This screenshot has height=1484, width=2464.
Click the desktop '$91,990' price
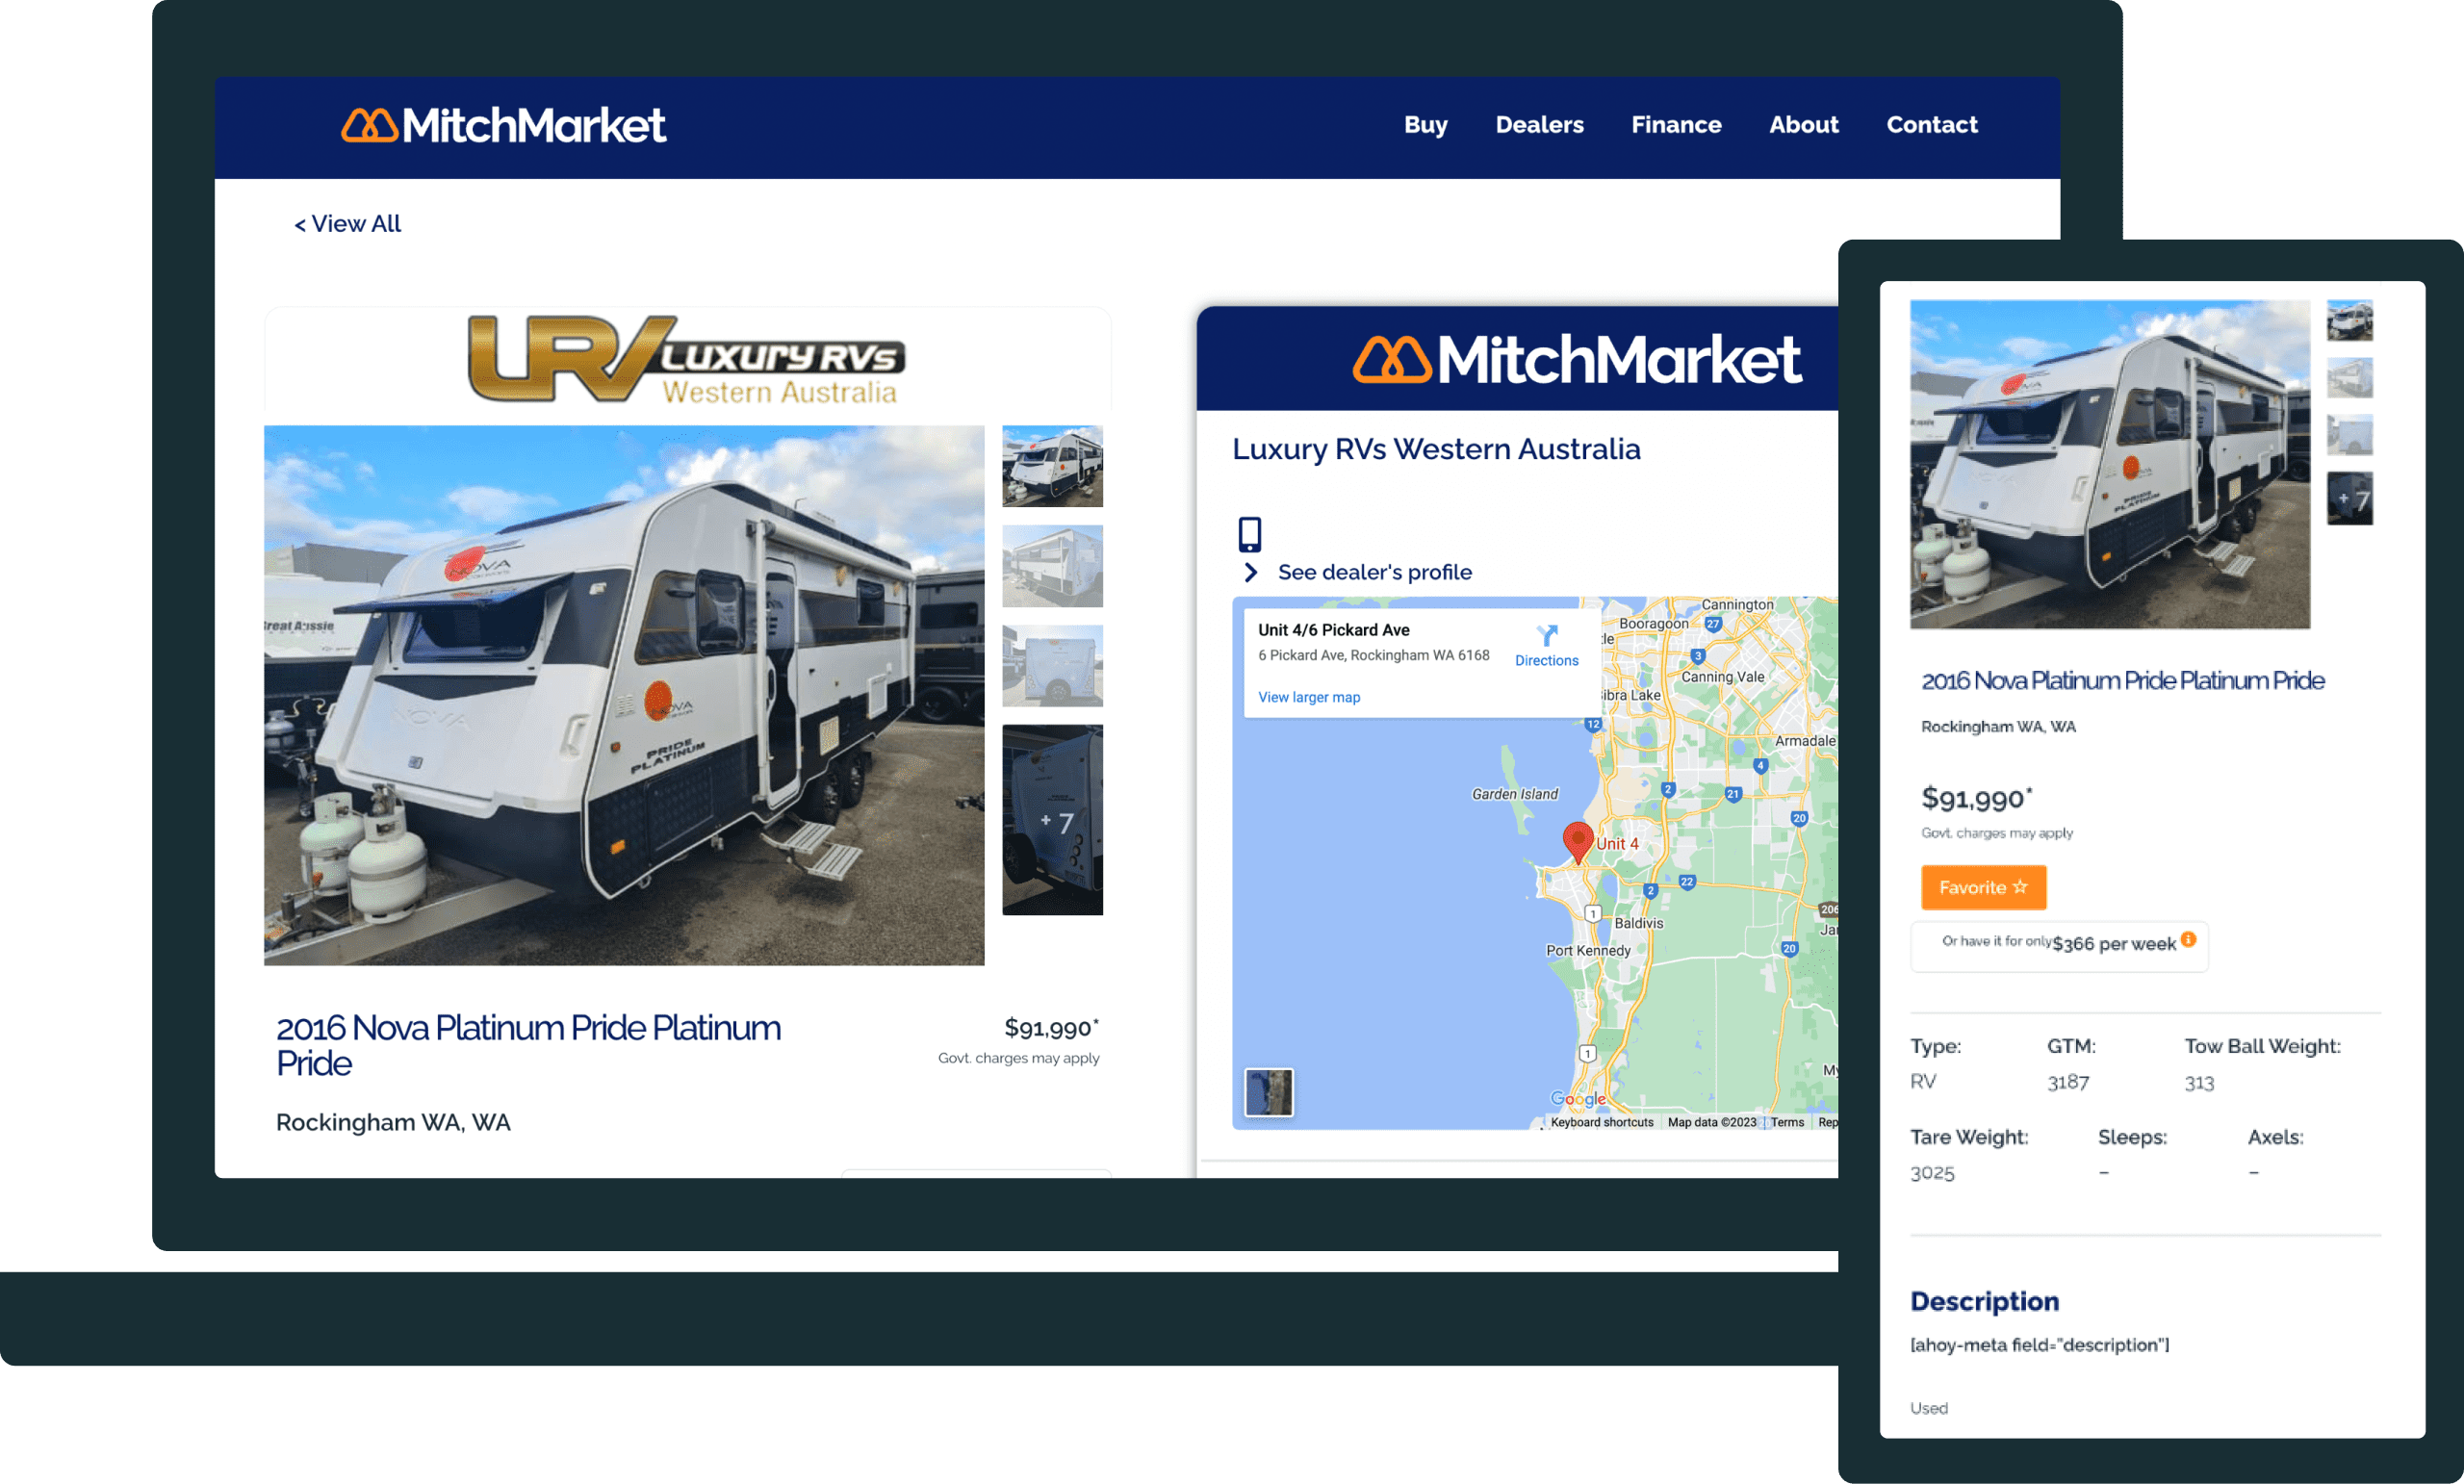pyautogui.click(x=1050, y=1028)
